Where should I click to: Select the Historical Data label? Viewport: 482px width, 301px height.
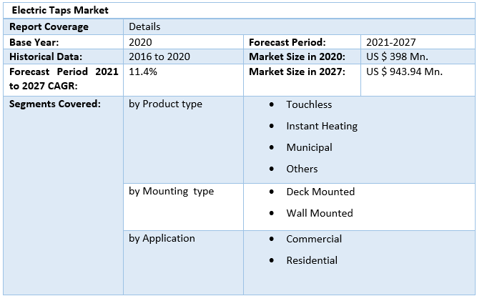pos(46,56)
